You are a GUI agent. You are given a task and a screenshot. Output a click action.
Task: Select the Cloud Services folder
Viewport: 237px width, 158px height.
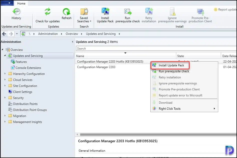coord(23,80)
